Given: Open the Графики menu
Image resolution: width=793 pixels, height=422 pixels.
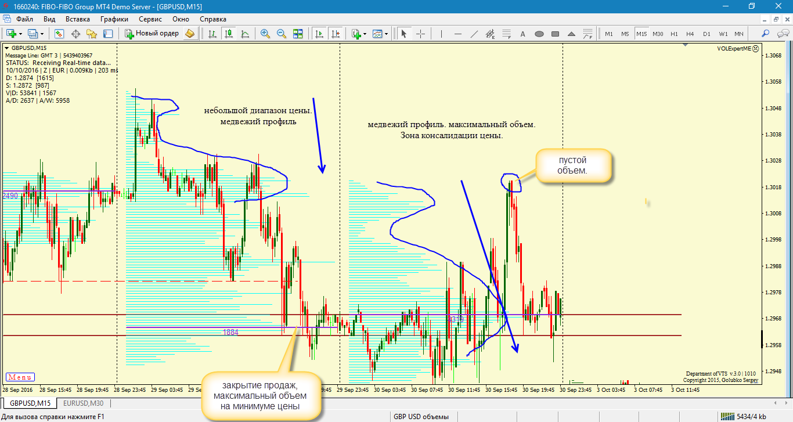Looking at the screenshot, I should pyautogui.click(x=114, y=19).
